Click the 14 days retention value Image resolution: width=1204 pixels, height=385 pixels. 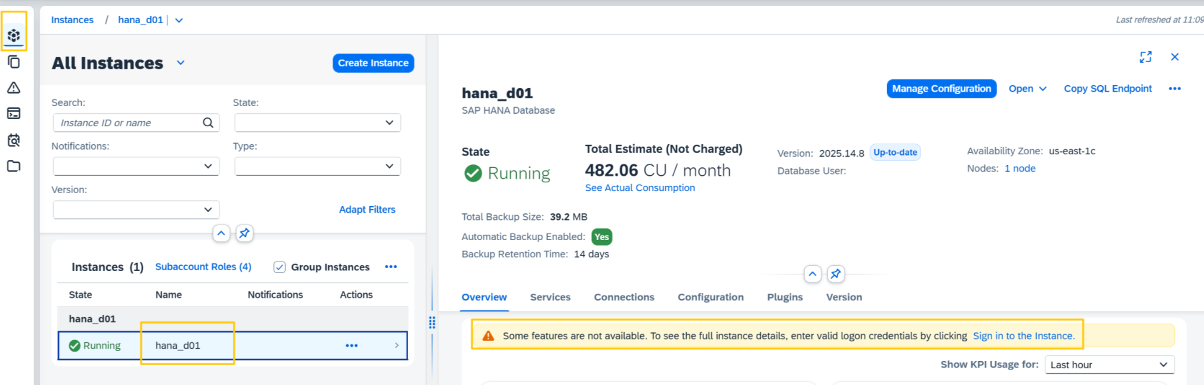tap(591, 254)
